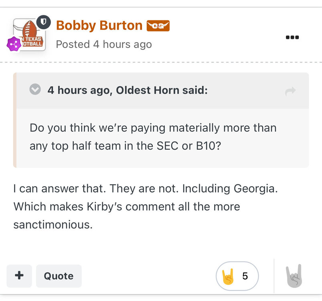The height and width of the screenshot is (301, 322).
Task: Click "Oldest Horn" in the quote header
Action: point(148,90)
